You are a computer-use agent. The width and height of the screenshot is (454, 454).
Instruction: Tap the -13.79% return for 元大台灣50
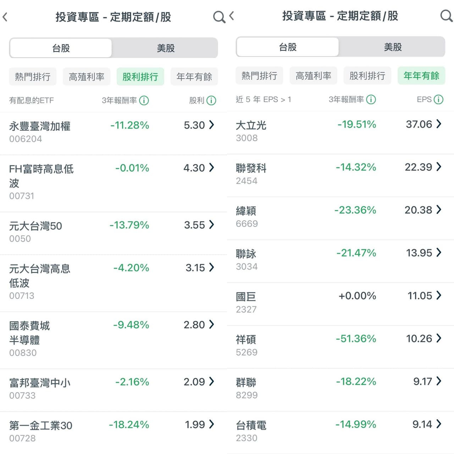click(x=129, y=225)
